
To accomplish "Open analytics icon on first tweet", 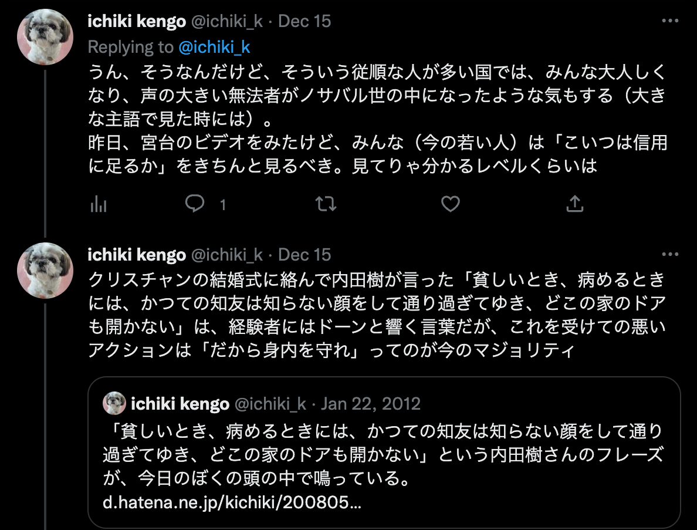I will [x=98, y=204].
